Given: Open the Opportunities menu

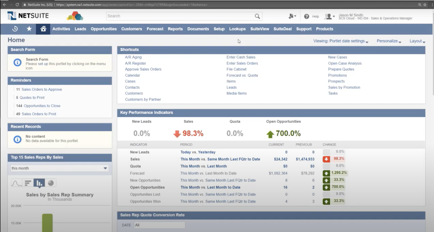Looking at the screenshot, I should click(x=104, y=29).
